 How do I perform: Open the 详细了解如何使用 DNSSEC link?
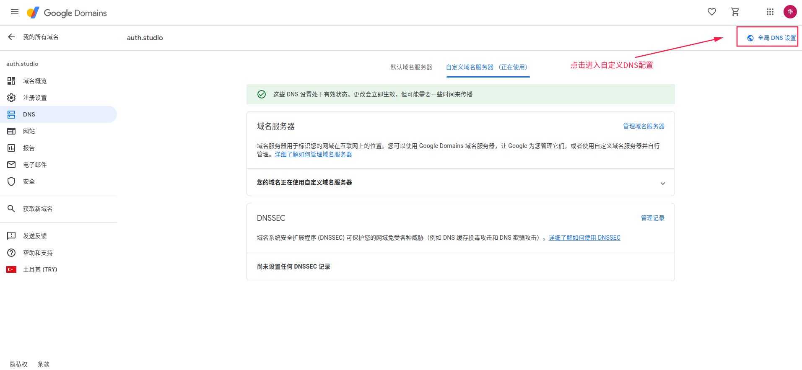pyautogui.click(x=584, y=238)
